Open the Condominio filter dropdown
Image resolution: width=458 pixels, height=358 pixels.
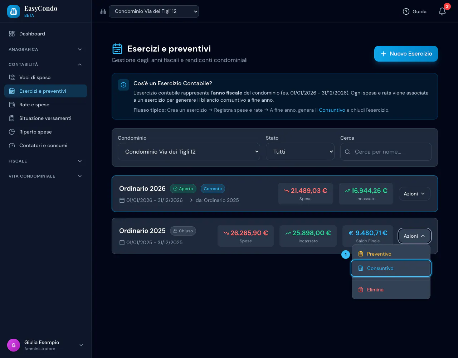click(x=189, y=152)
